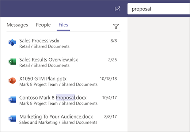Screen dimensions: 190x132
Task: Click Sales and Marketing / Shared Documents path
Action: (x=58, y=122)
